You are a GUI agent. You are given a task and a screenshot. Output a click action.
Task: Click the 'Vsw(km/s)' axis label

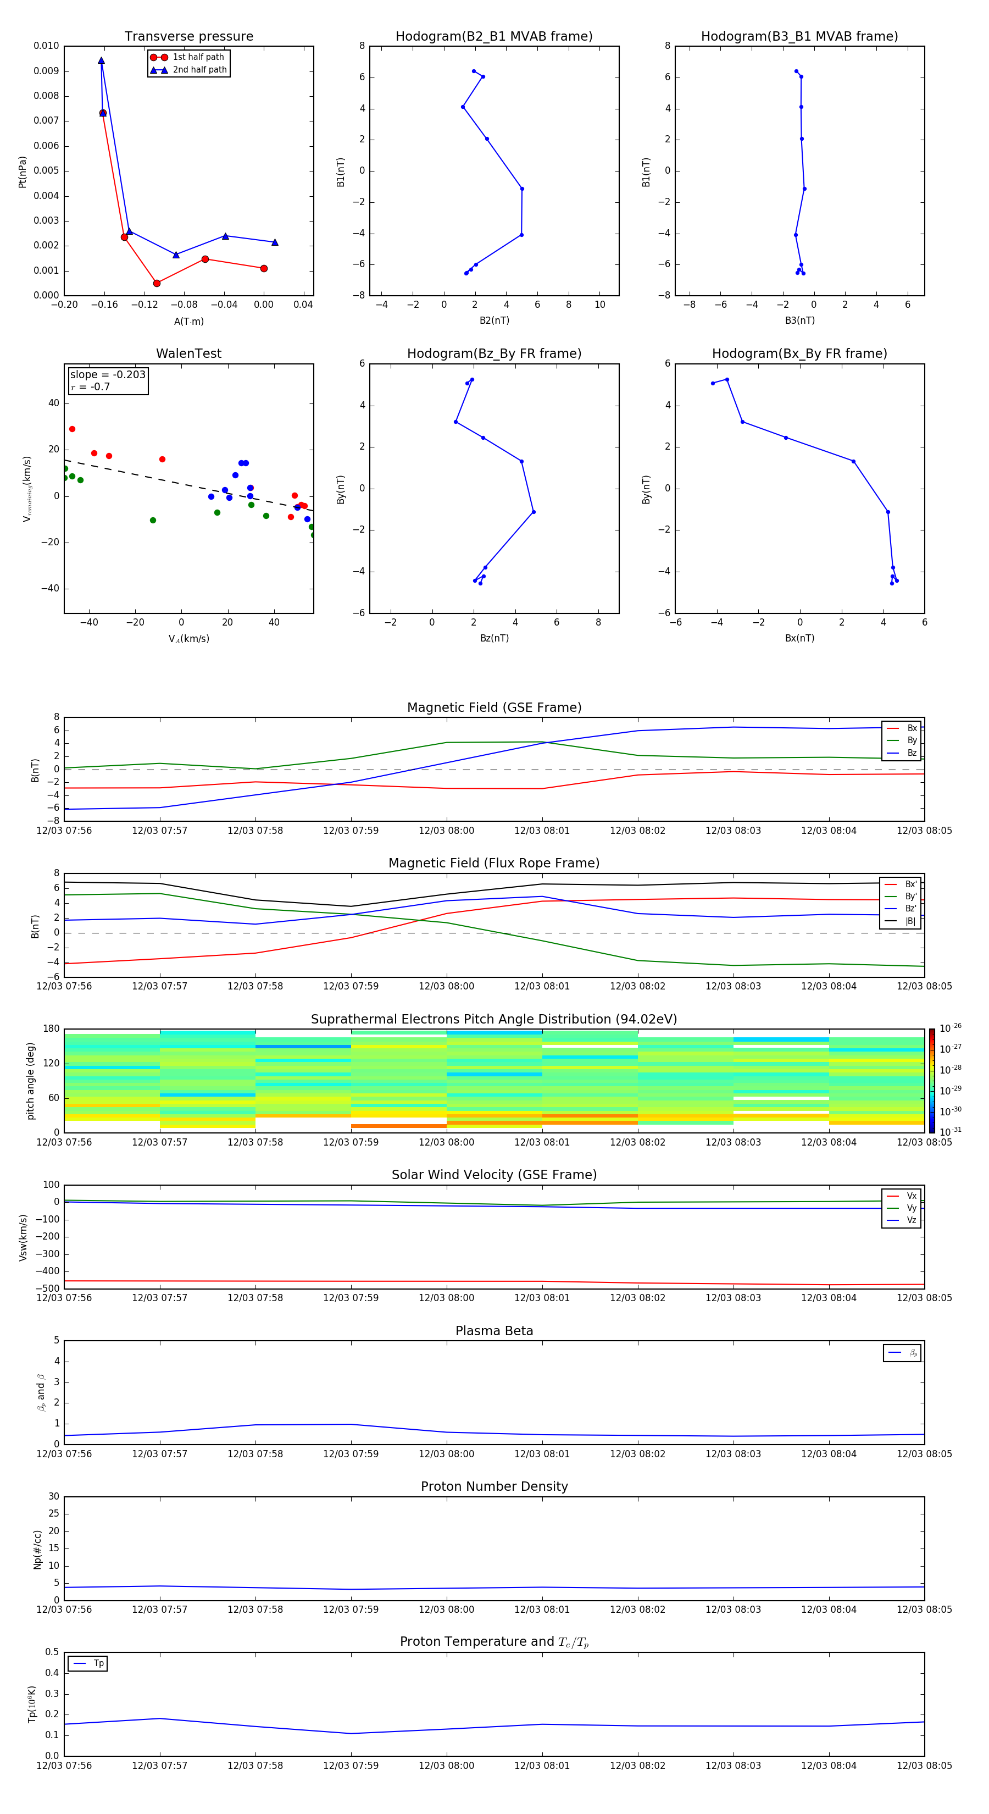coord(23,1237)
